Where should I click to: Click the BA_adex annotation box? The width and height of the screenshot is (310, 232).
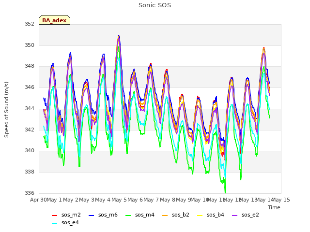tap(54, 20)
